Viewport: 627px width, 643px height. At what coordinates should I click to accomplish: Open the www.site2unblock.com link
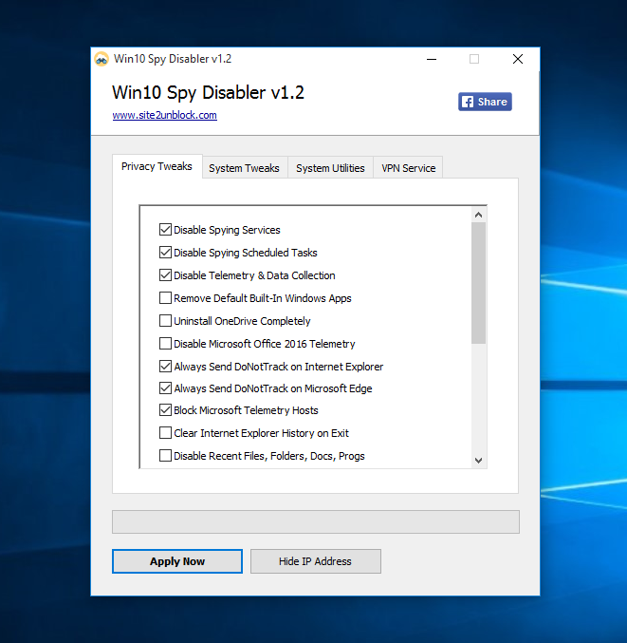[165, 115]
